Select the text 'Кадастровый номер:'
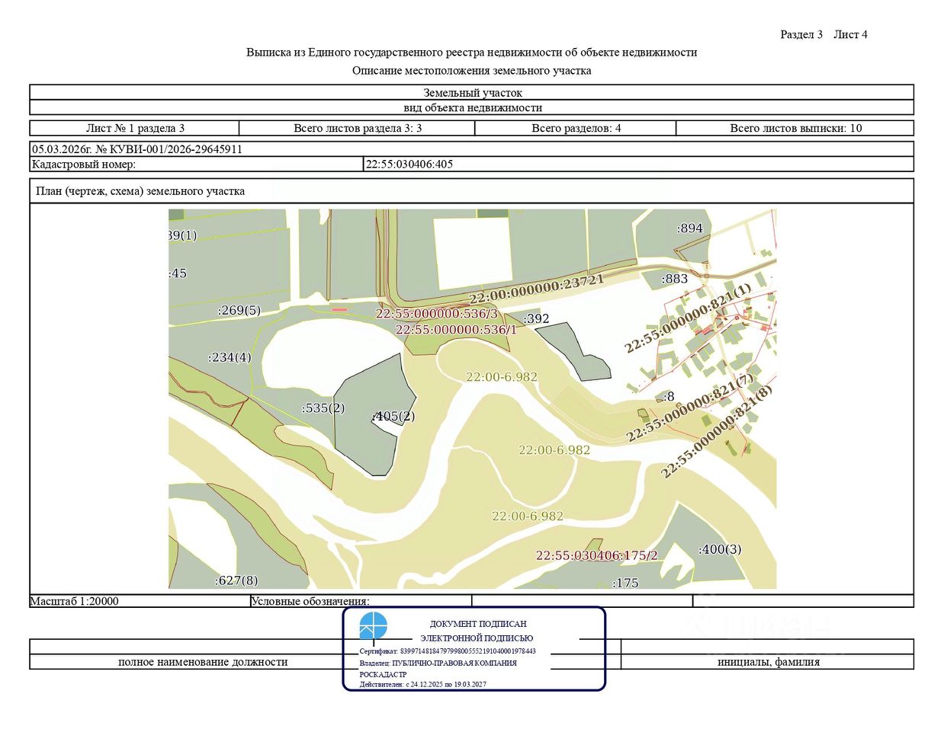Viewport: 944px width, 729px height. pos(84,164)
